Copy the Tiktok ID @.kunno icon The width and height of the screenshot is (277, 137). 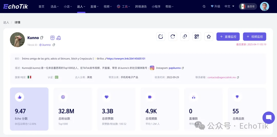coord(54,45)
